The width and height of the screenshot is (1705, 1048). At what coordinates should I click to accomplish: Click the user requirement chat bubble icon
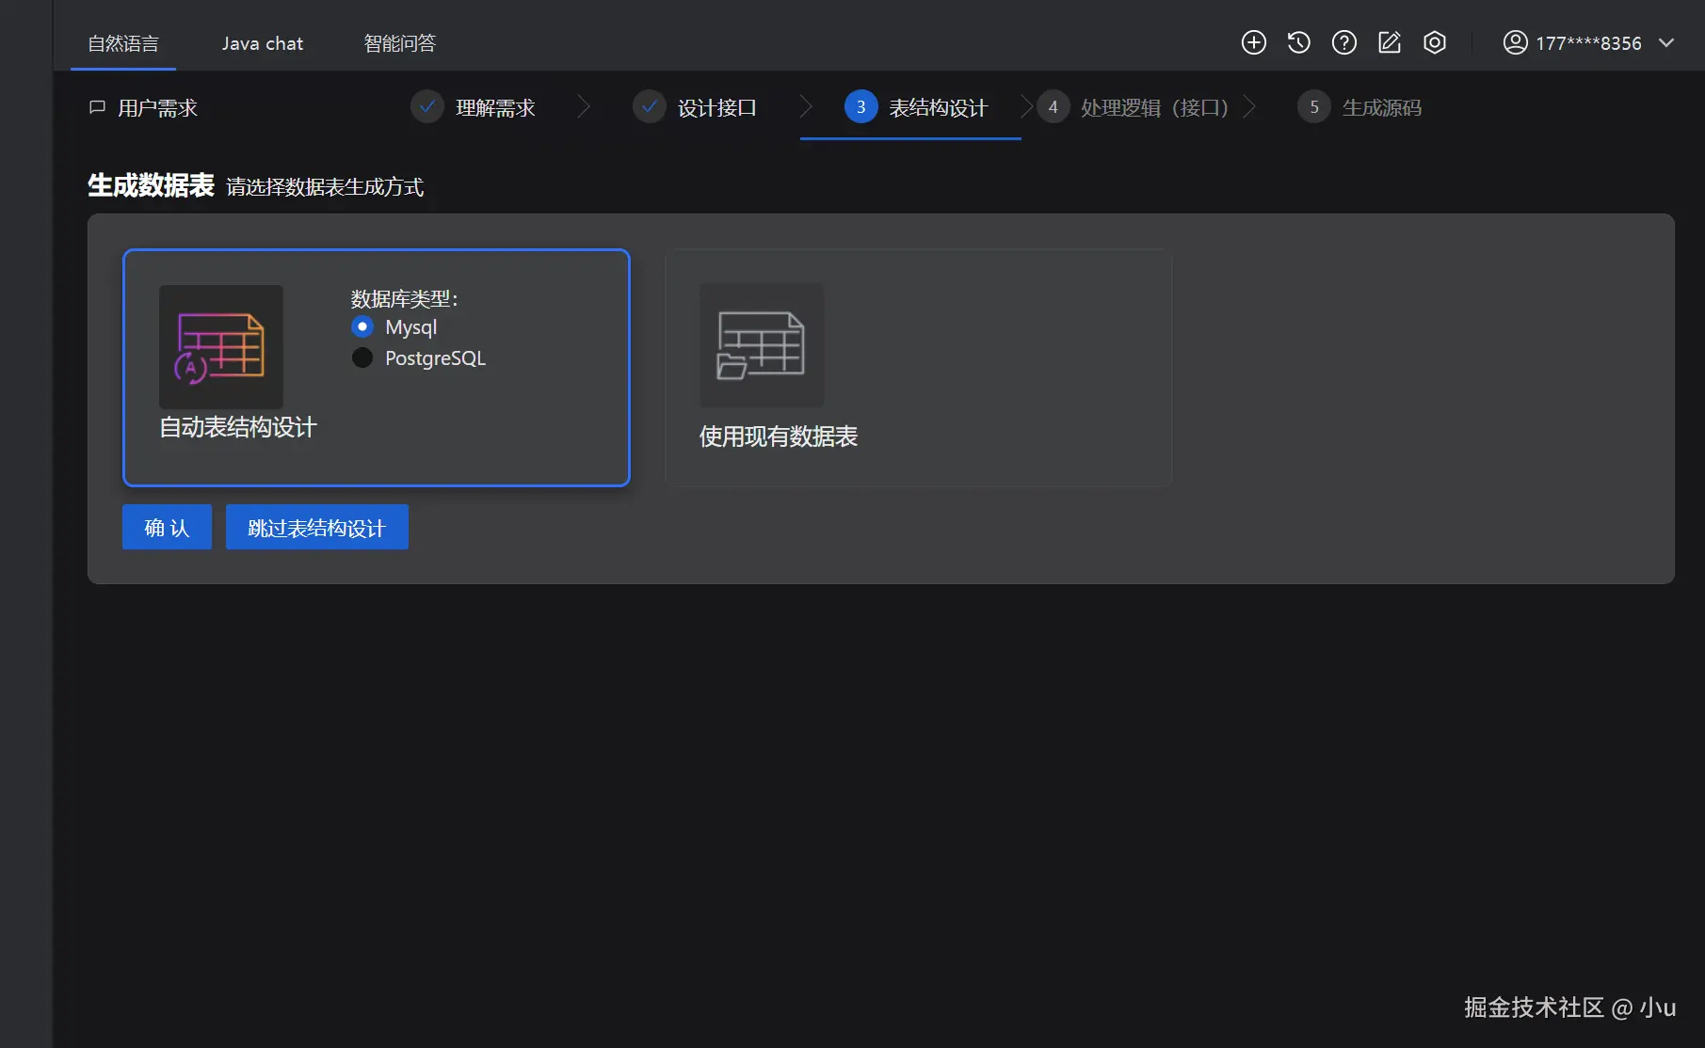click(97, 107)
